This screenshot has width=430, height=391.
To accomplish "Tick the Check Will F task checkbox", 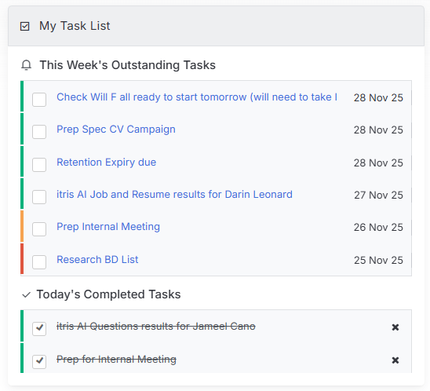I will pyautogui.click(x=39, y=100).
